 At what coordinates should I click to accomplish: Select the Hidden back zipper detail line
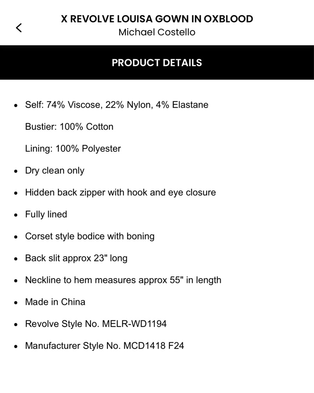[120, 193]
